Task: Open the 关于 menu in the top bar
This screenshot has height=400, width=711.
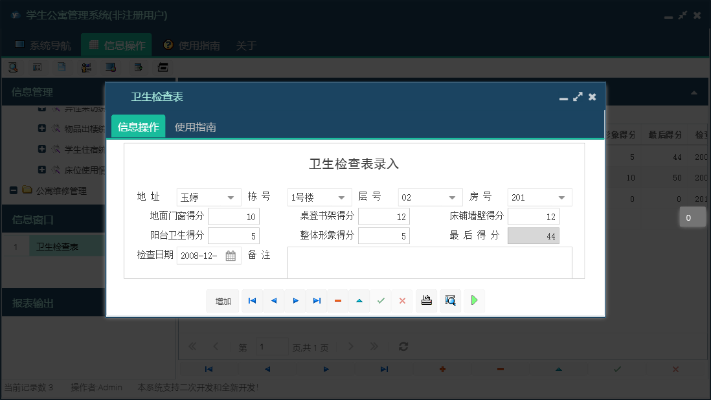Action: coord(246,46)
